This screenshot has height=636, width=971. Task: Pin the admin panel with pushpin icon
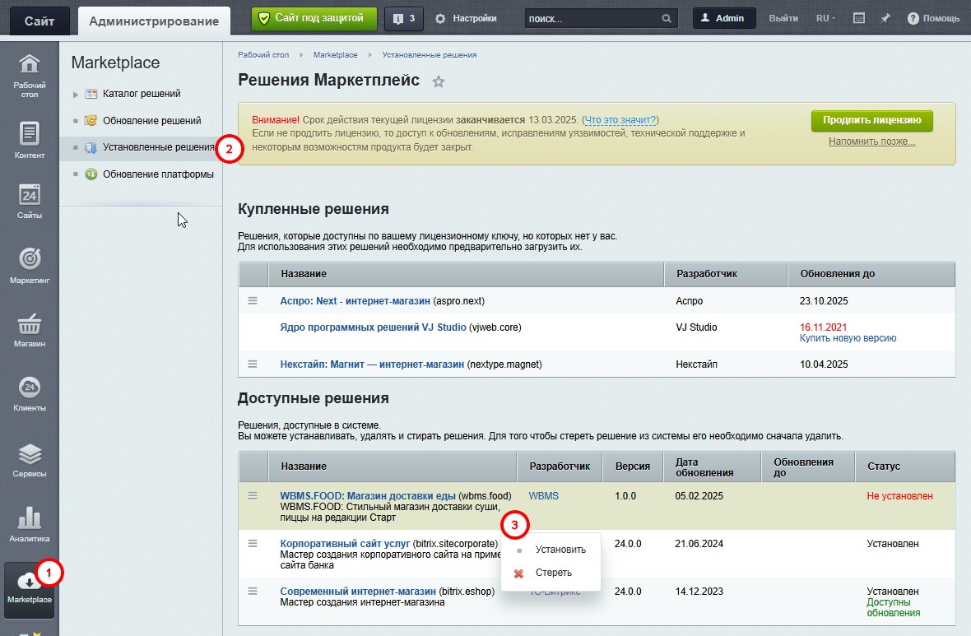pyautogui.click(x=885, y=18)
